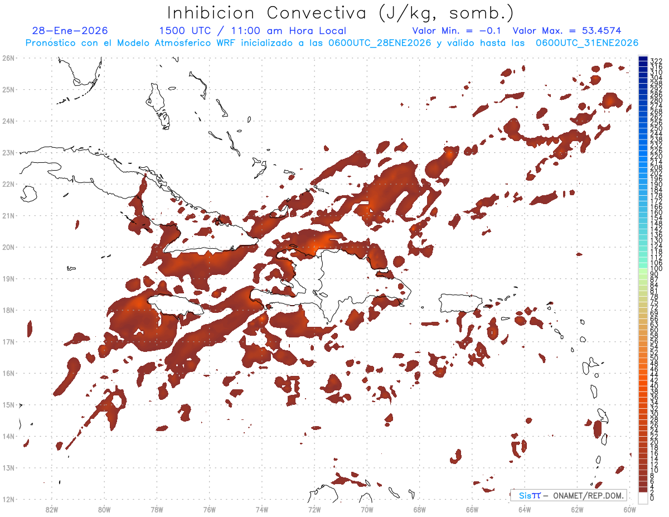Click the dark blue 322 swatch atop the colorbar
669x517 pixels.
point(643,59)
